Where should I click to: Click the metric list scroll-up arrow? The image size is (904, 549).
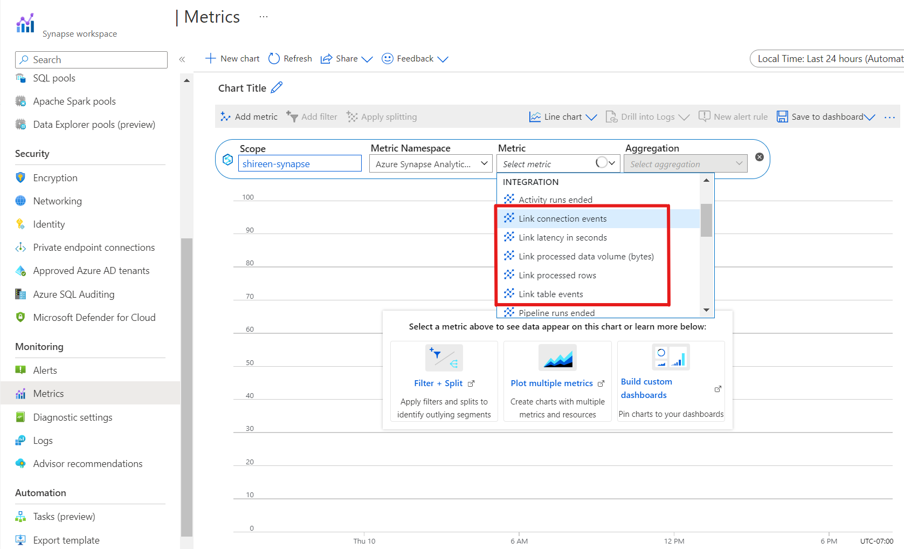tap(706, 181)
